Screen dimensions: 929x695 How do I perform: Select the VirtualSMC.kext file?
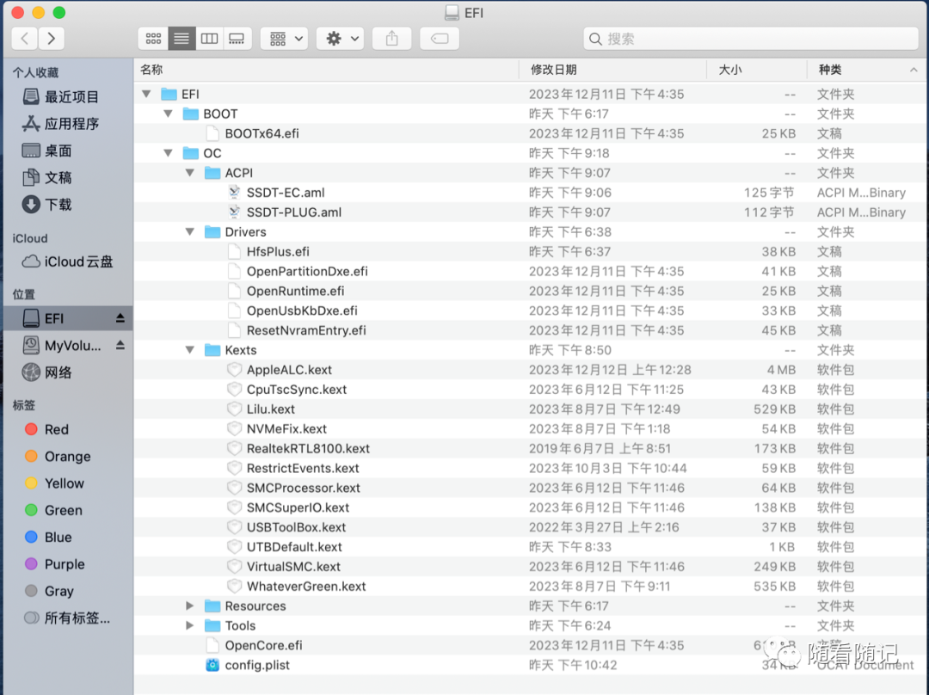click(x=293, y=567)
